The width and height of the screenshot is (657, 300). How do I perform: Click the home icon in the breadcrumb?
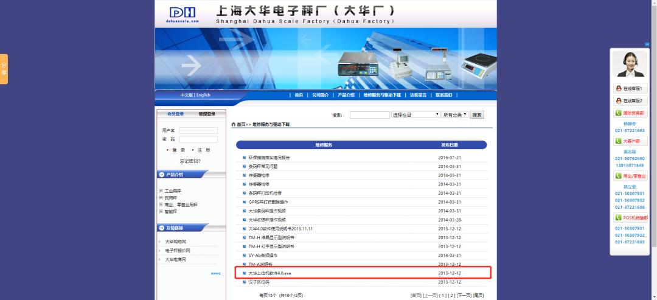pyautogui.click(x=234, y=124)
